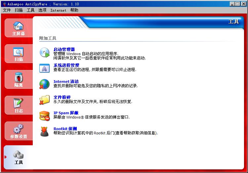Screen dimensions: 248x173
Task: Close the AntiSpyWare window
Action: (x=243, y=4)
